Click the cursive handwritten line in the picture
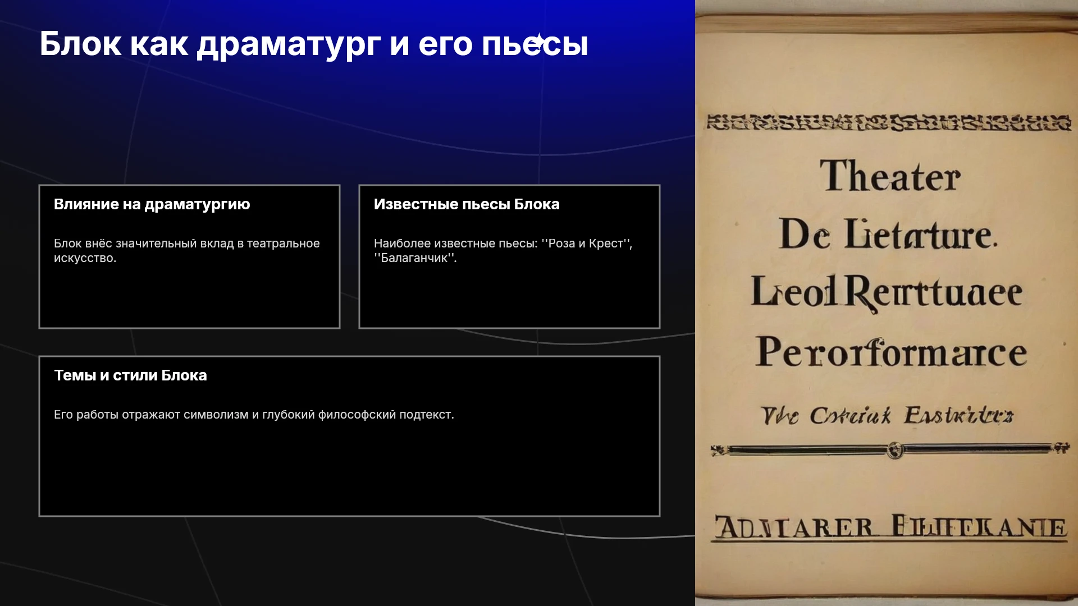This screenshot has width=1078, height=606. pos(887,415)
